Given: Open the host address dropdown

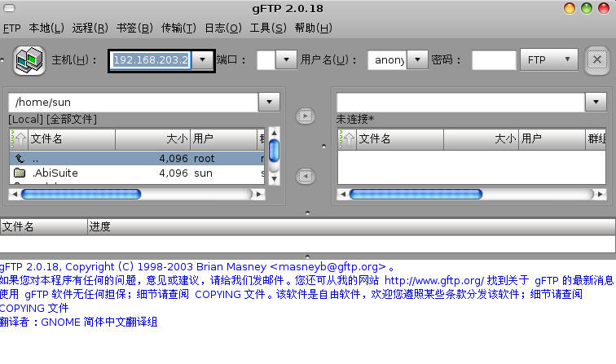Looking at the screenshot, I should click(202, 59).
